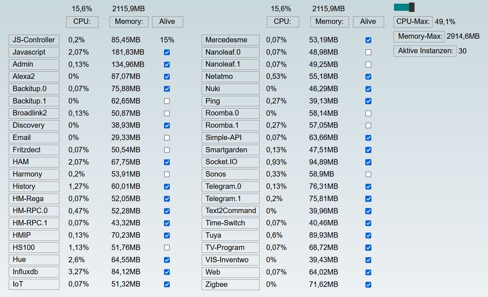Click the Aktive Instanzen label
Screen dimensions: 488x297
coord(425,51)
